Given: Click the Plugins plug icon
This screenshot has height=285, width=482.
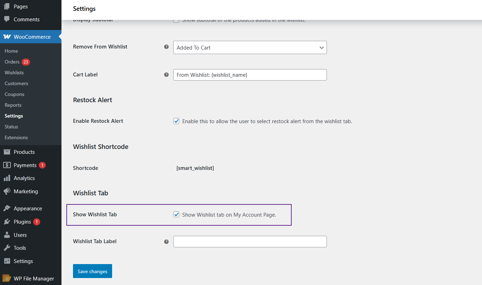Looking at the screenshot, I should [x=7, y=222].
